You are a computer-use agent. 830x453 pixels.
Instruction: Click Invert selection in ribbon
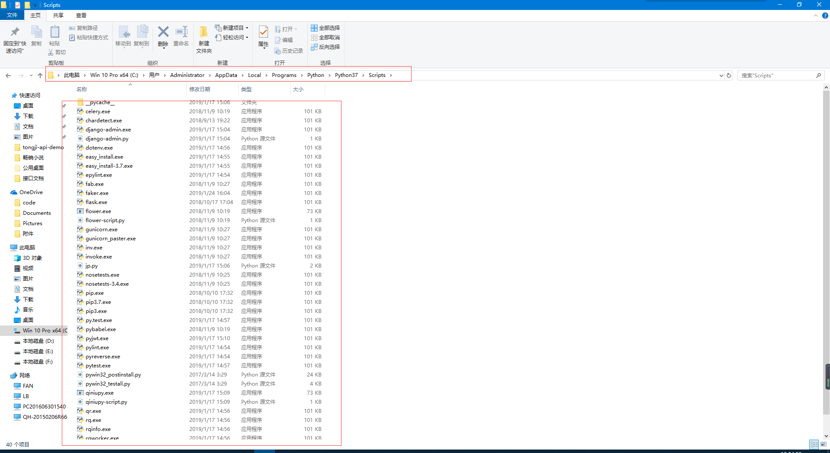(326, 47)
